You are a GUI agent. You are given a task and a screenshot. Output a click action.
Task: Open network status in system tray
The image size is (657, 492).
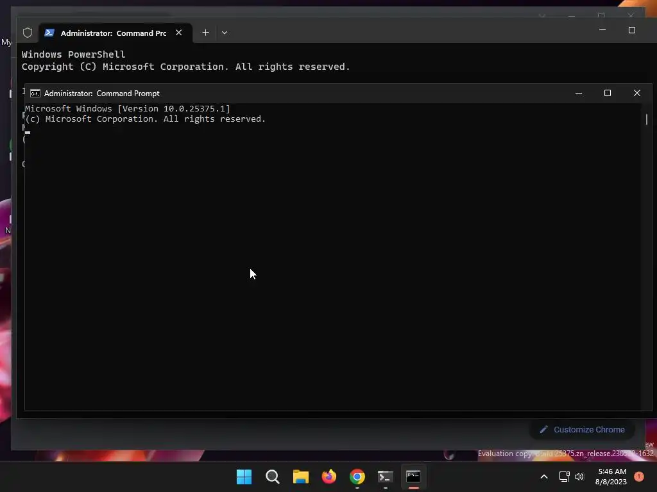[x=565, y=477]
